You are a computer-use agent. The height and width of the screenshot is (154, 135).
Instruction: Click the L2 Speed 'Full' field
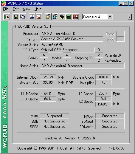[x=103, y=99]
